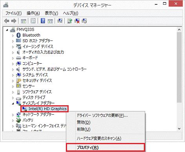185x152 pixels.
Task: Open the ファイル(F) menu
Action: click(x=13, y=13)
